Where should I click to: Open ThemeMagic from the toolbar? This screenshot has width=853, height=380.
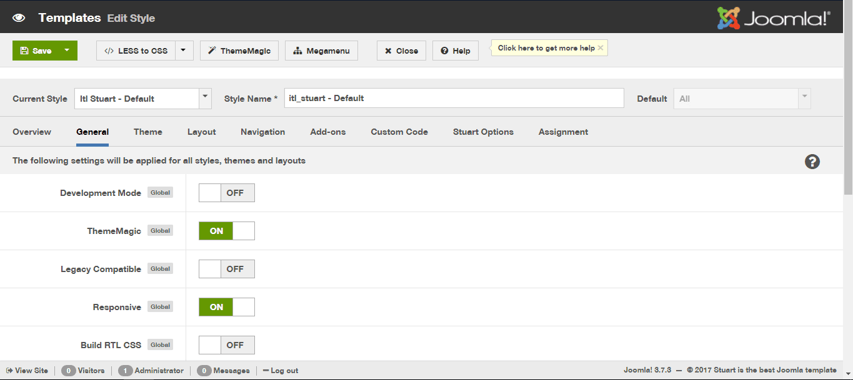point(239,51)
